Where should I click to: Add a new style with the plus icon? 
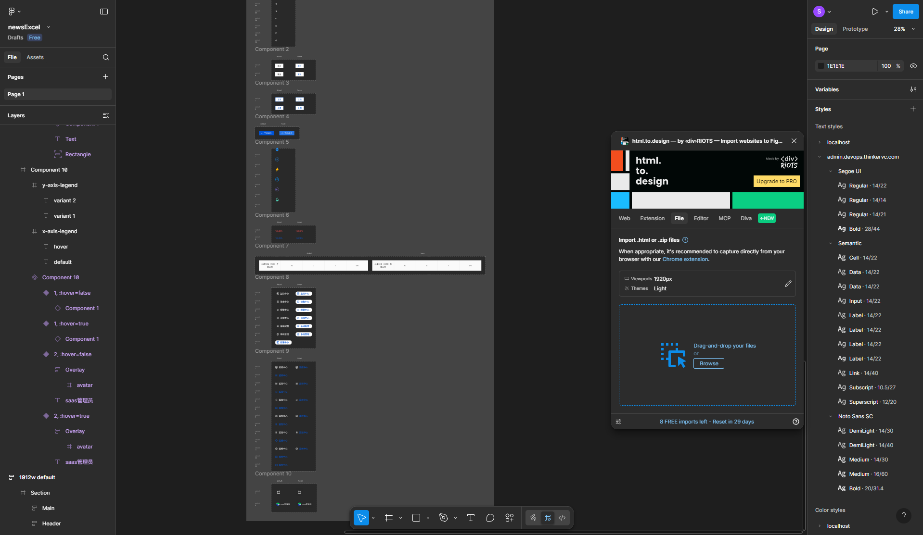coord(913,109)
